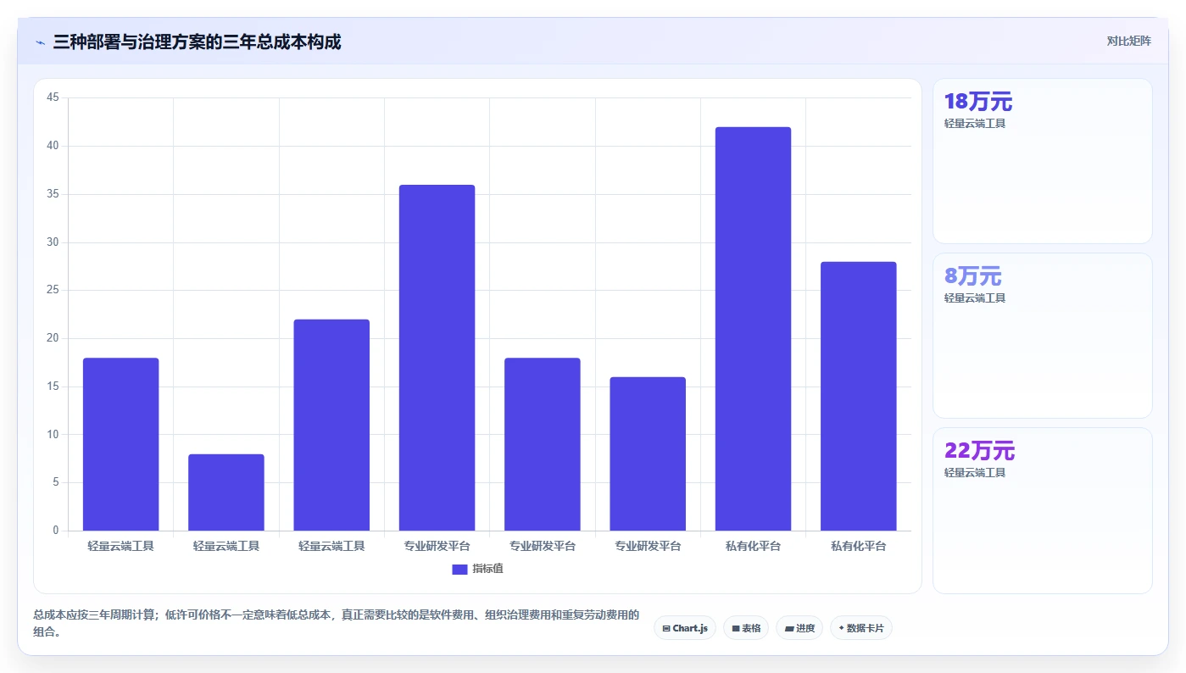Image resolution: width=1186 pixels, height=673 pixels.
Task: Select the 专业研发平台 bar with value 18
Action: click(x=543, y=444)
